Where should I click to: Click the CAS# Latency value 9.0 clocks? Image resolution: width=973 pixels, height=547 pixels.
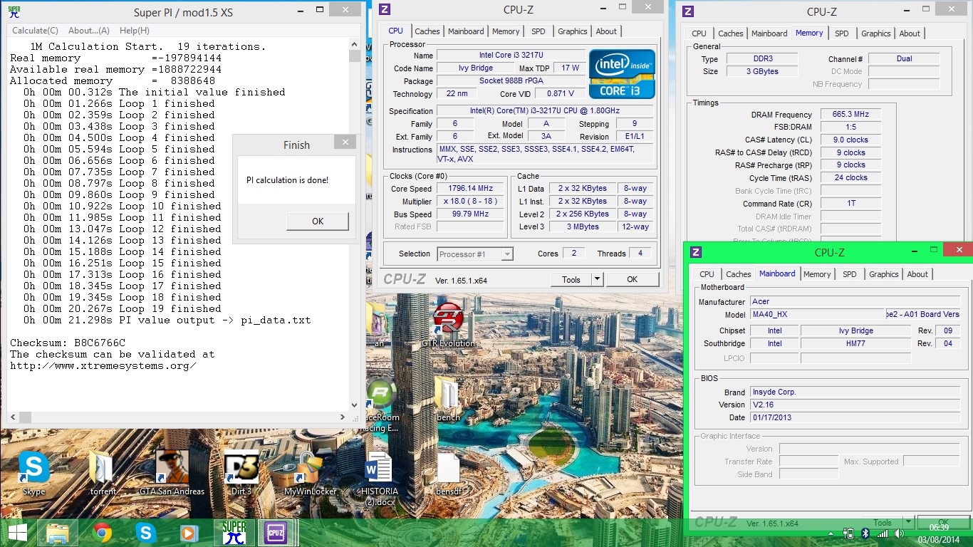pyautogui.click(x=850, y=140)
